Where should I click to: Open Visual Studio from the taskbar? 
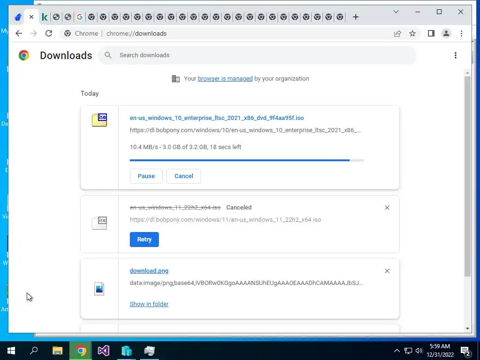coord(104,351)
